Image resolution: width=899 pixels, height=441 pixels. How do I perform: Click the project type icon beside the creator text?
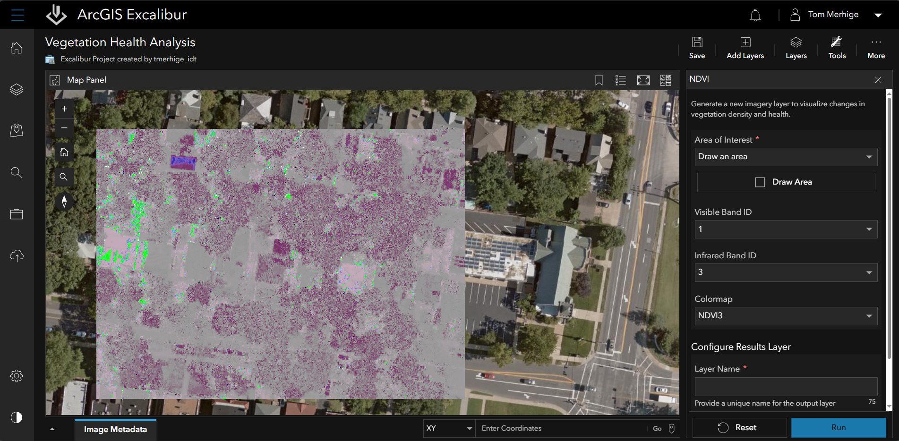pyautogui.click(x=50, y=59)
